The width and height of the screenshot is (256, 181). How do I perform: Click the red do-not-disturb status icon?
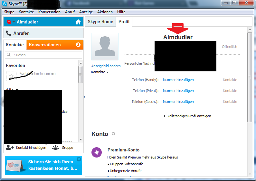(9, 22)
